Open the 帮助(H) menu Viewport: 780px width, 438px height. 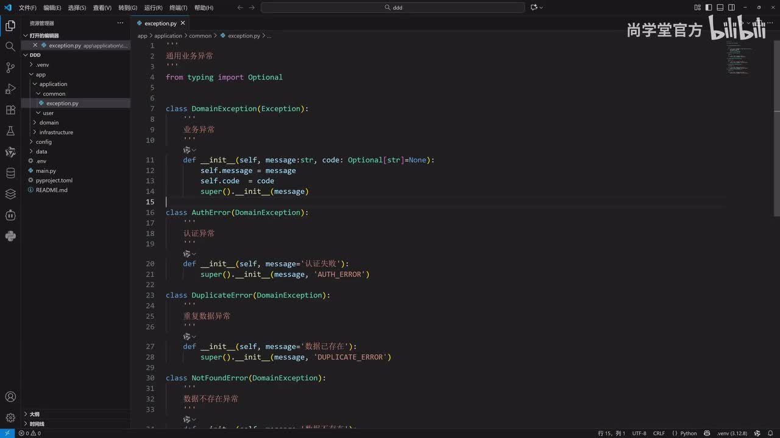204,7
